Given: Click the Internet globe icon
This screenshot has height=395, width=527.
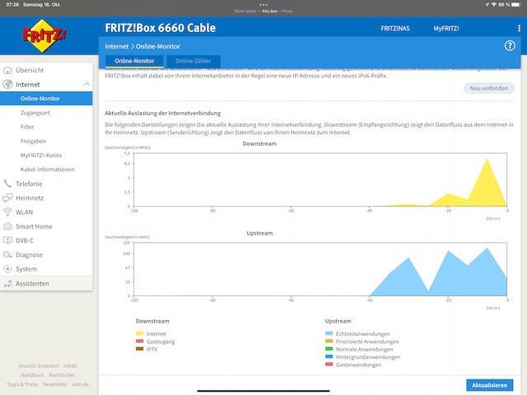Looking at the screenshot, I should [7, 84].
